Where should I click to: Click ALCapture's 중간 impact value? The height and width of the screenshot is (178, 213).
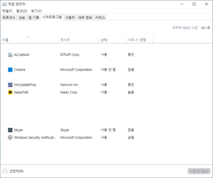click(131, 55)
